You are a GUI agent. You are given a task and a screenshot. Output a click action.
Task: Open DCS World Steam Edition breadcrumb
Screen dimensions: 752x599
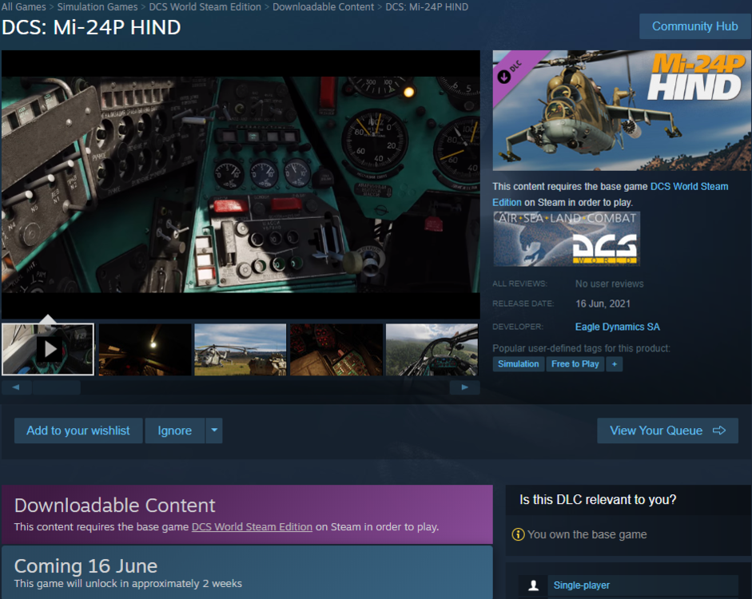coord(205,6)
